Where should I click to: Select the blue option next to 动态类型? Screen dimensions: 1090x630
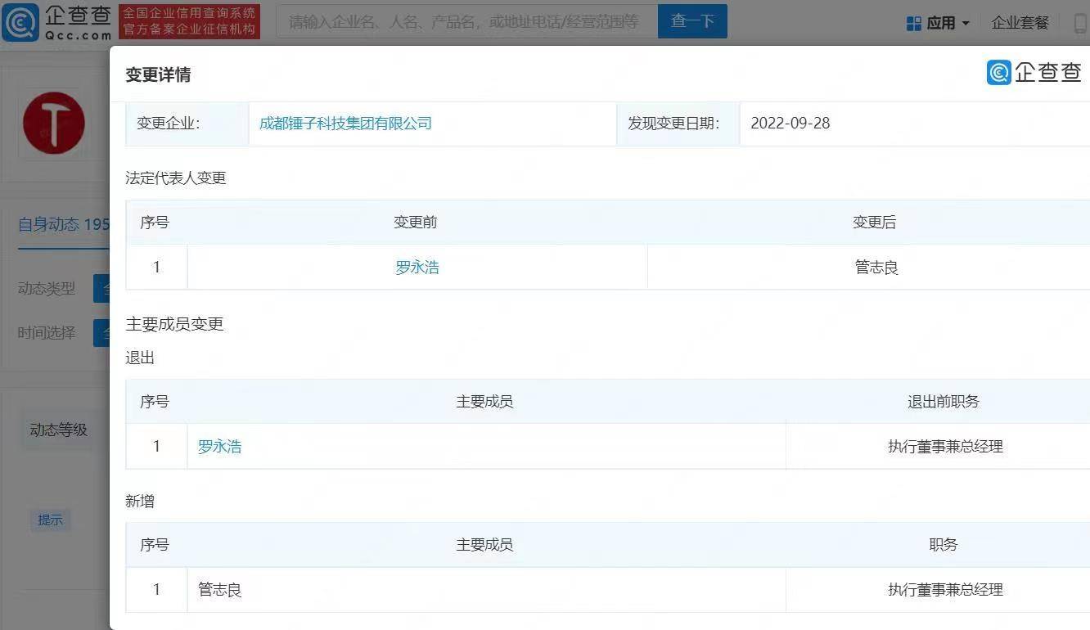point(102,289)
